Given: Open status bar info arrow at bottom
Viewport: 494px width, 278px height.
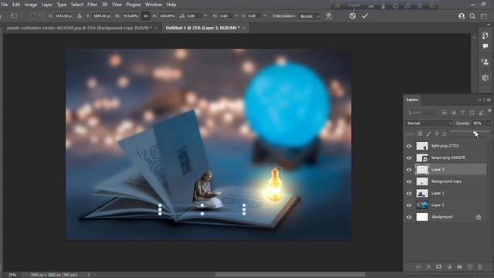Looking at the screenshot, I should [89, 275].
